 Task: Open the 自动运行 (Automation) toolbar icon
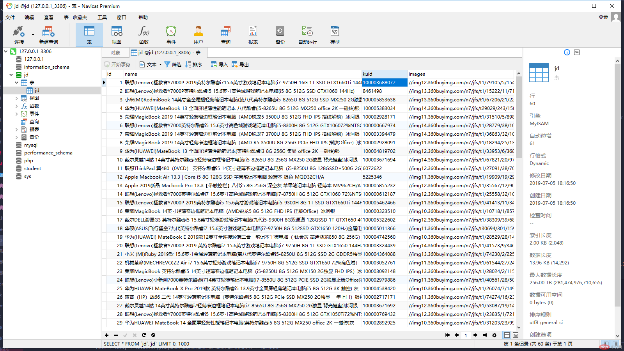coord(308,35)
